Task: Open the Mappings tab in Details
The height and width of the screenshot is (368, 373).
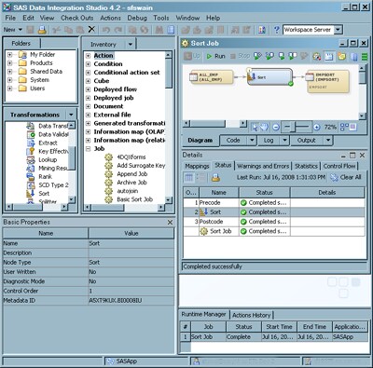Action: pyautogui.click(x=197, y=166)
